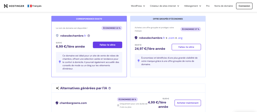Click the '24,97 €/1ère année' price
Viewport: 257px width, 112px height.
tap(150, 49)
